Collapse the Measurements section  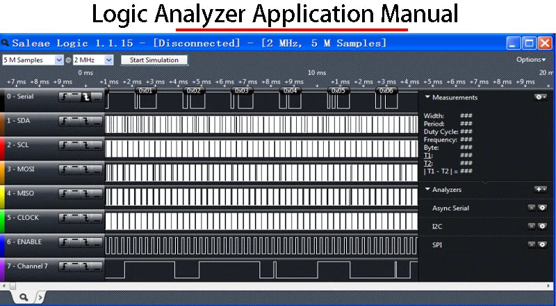tap(427, 97)
